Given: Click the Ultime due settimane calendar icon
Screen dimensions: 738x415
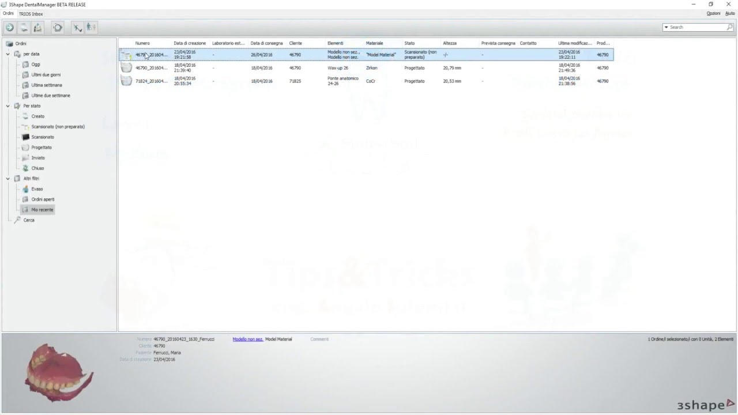Looking at the screenshot, I should 25,96.
